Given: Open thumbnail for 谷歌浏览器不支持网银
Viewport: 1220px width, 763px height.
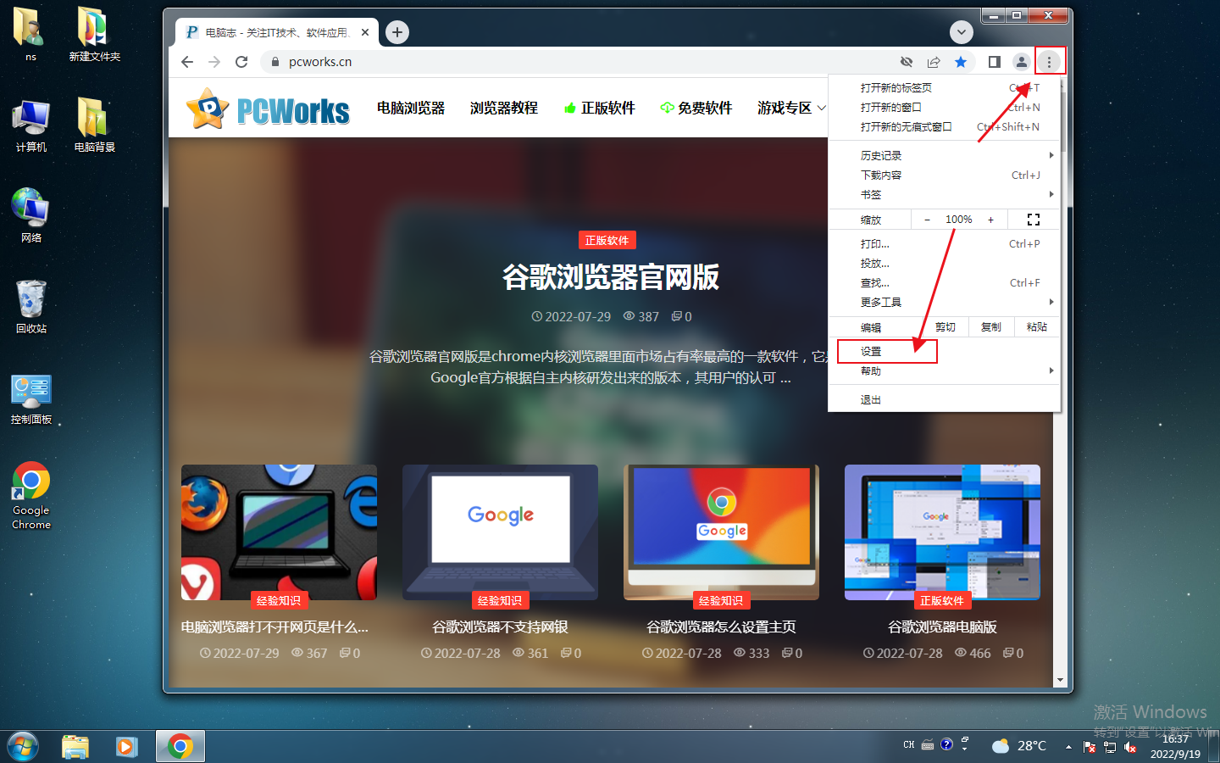Looking at the screenshot, I should pos(500,532).
